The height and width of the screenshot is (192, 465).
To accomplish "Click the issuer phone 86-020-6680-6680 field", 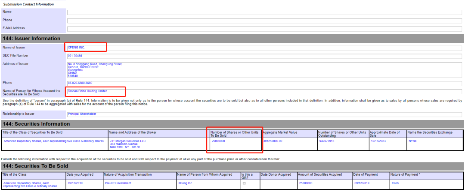I will (264, 84).
